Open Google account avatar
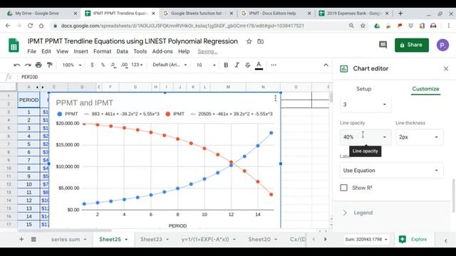Viewport: 456px width, 256px height. pyautogui.click(x=442, y=45)
